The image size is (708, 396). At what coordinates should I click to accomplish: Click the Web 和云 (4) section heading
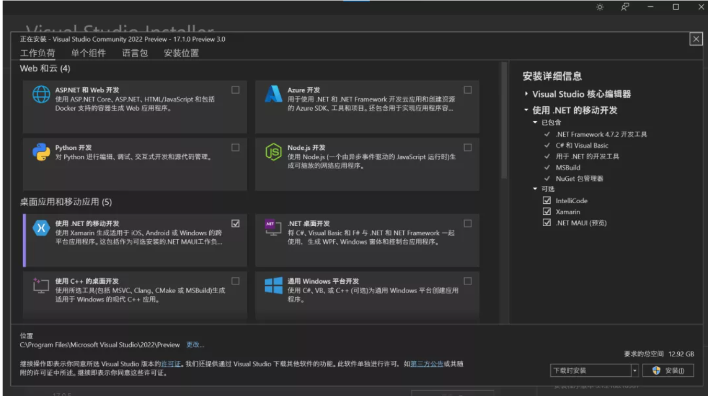tap(45, 68)
